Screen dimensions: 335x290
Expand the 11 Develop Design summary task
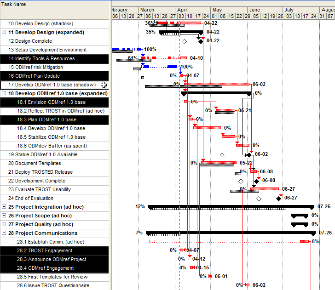4,32
